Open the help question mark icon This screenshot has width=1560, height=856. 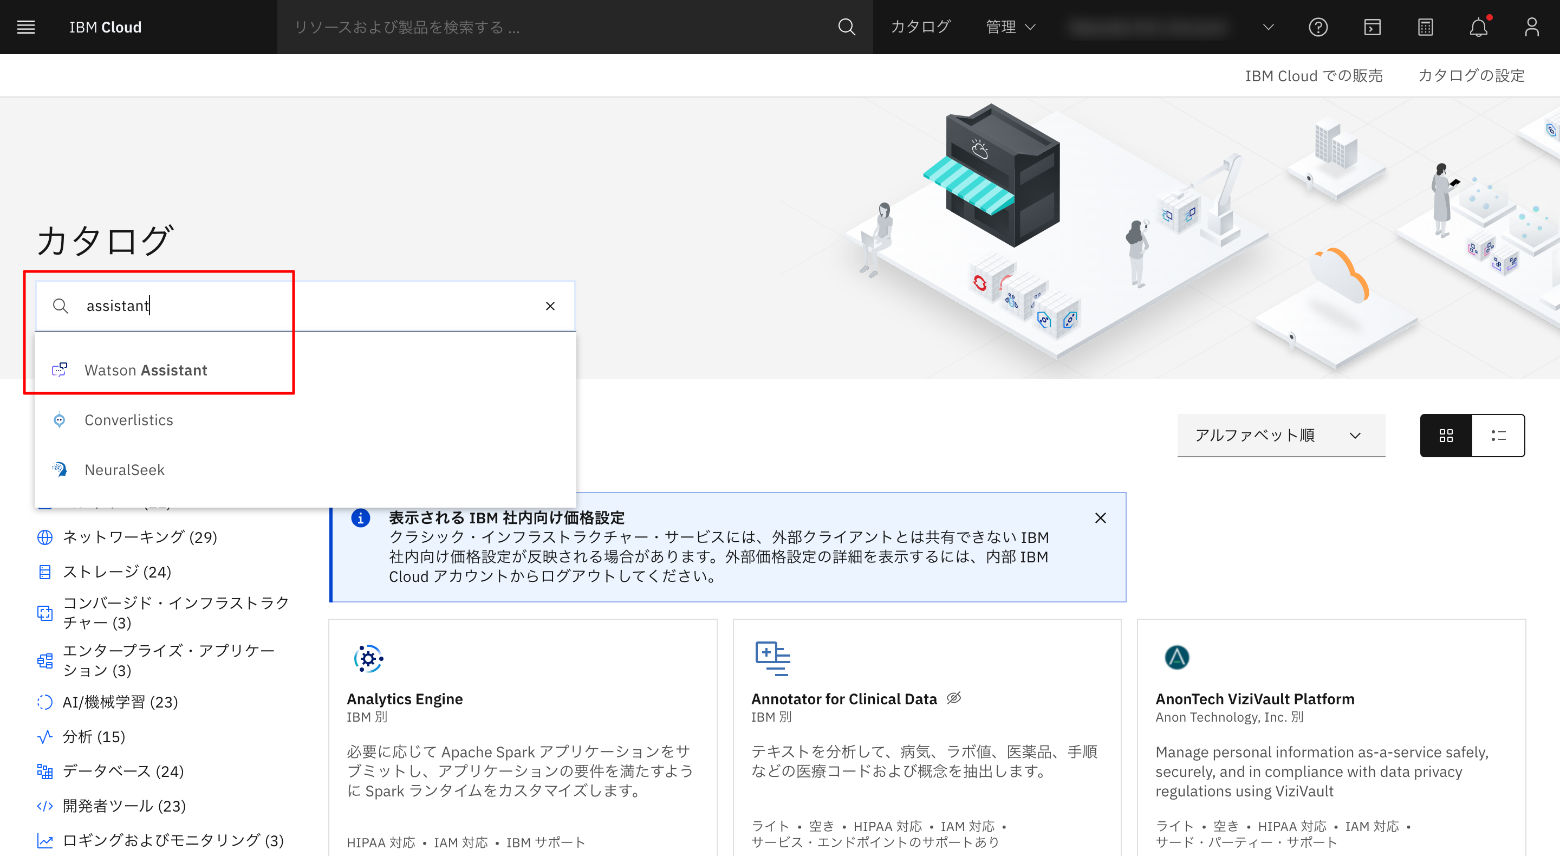pyautogui.click(x=1318, y=27)
